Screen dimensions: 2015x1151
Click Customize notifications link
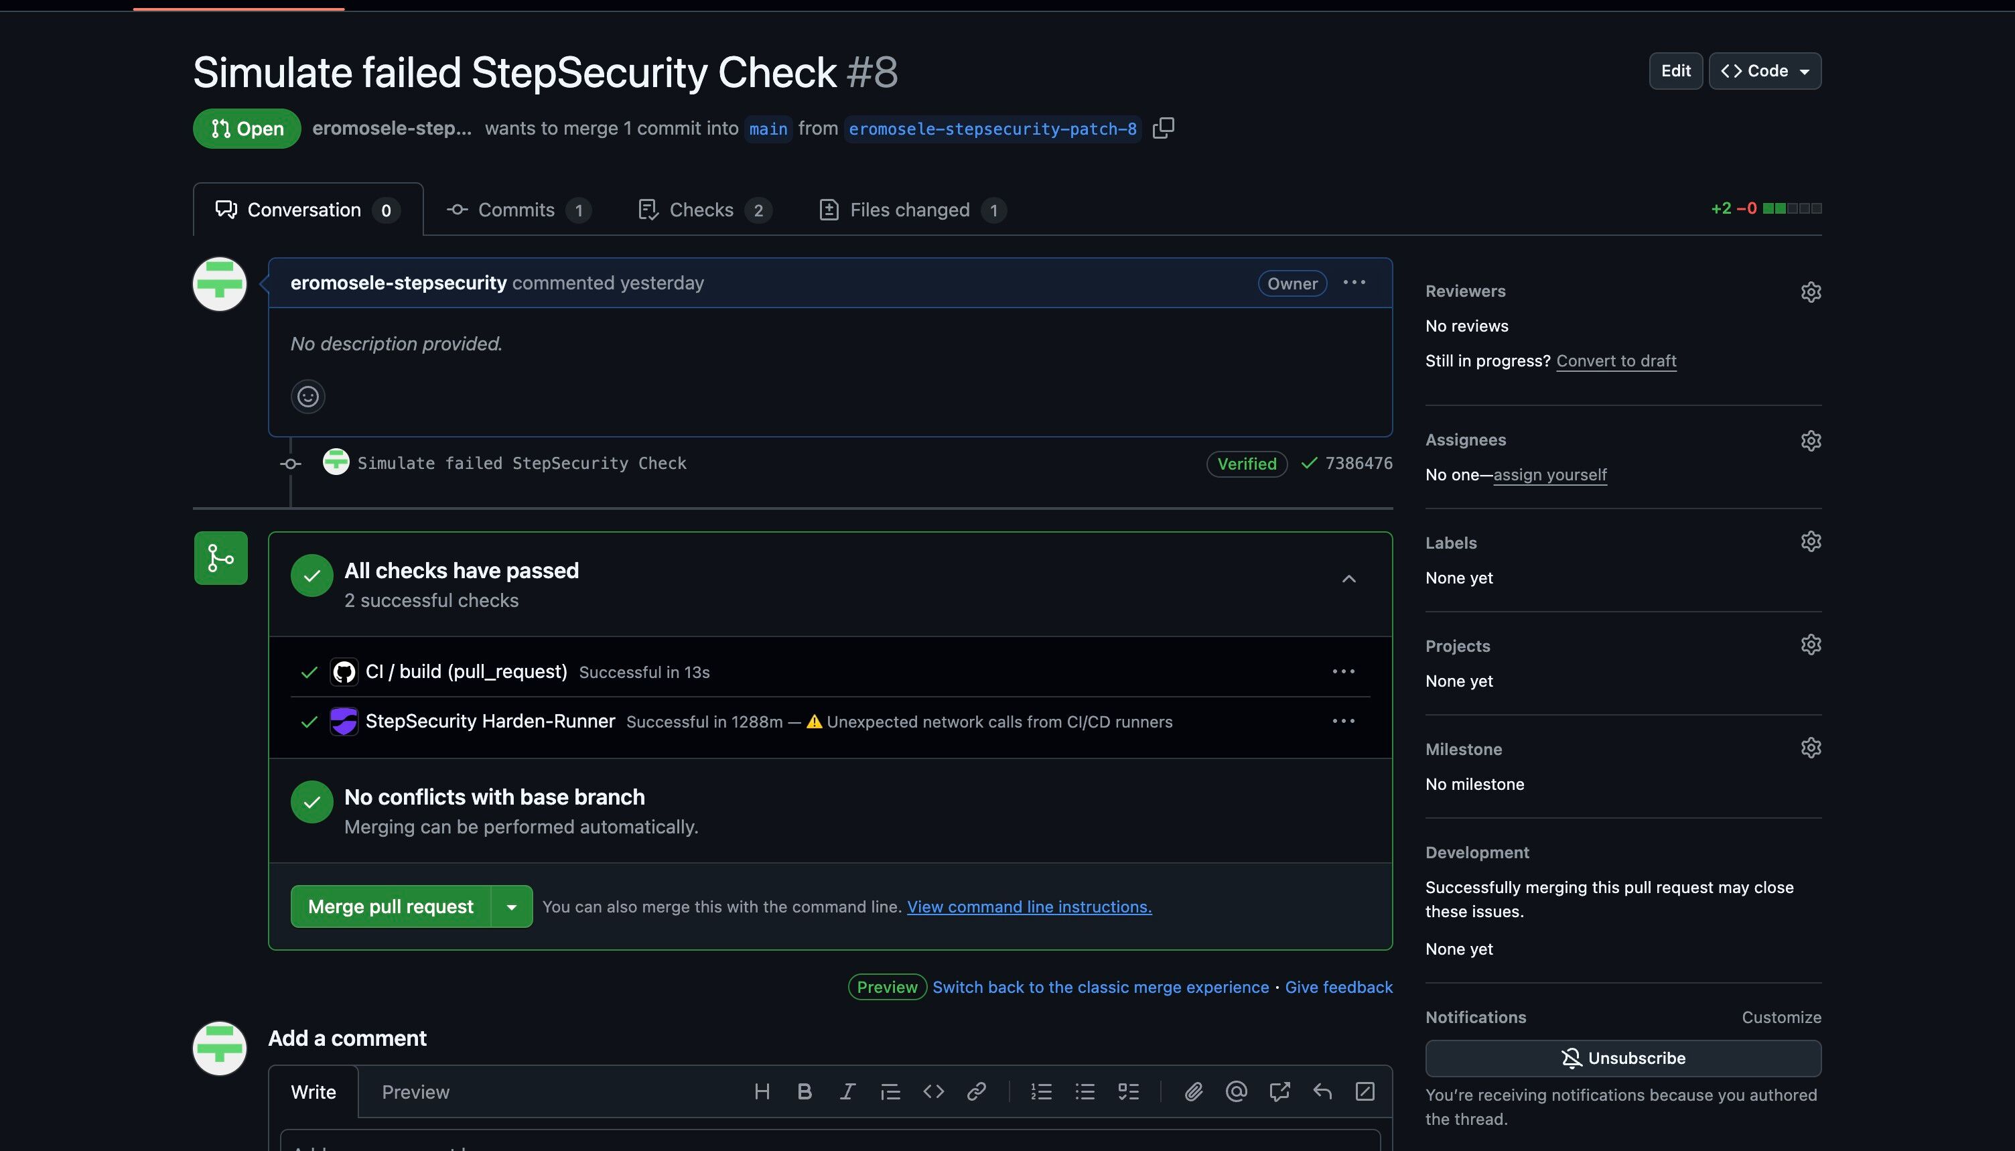point(1781,1018)
